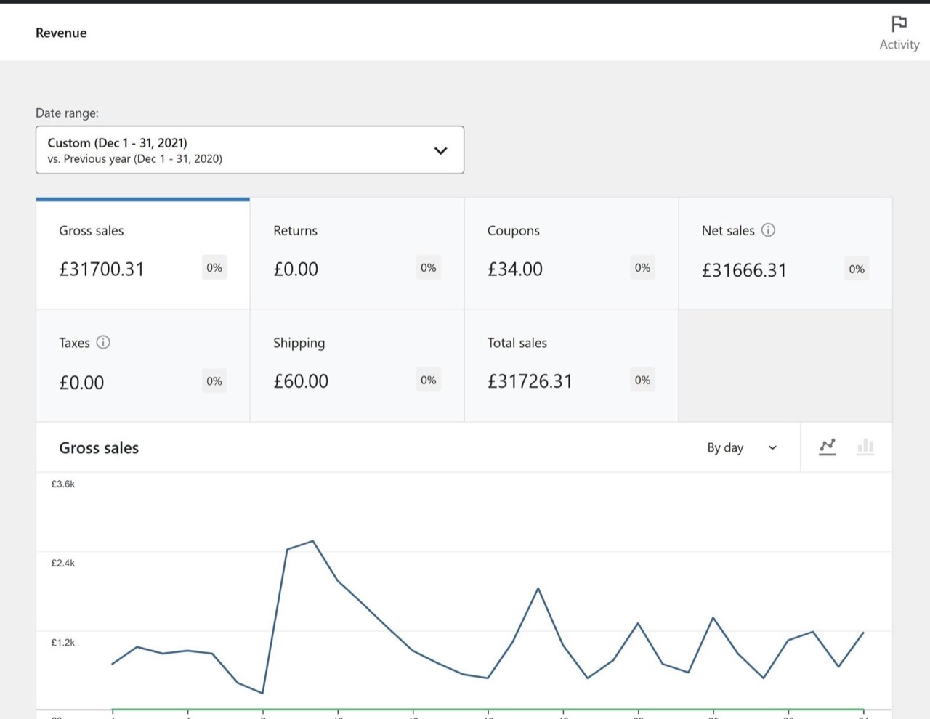Click the Revenue page title

coord(61,33)
